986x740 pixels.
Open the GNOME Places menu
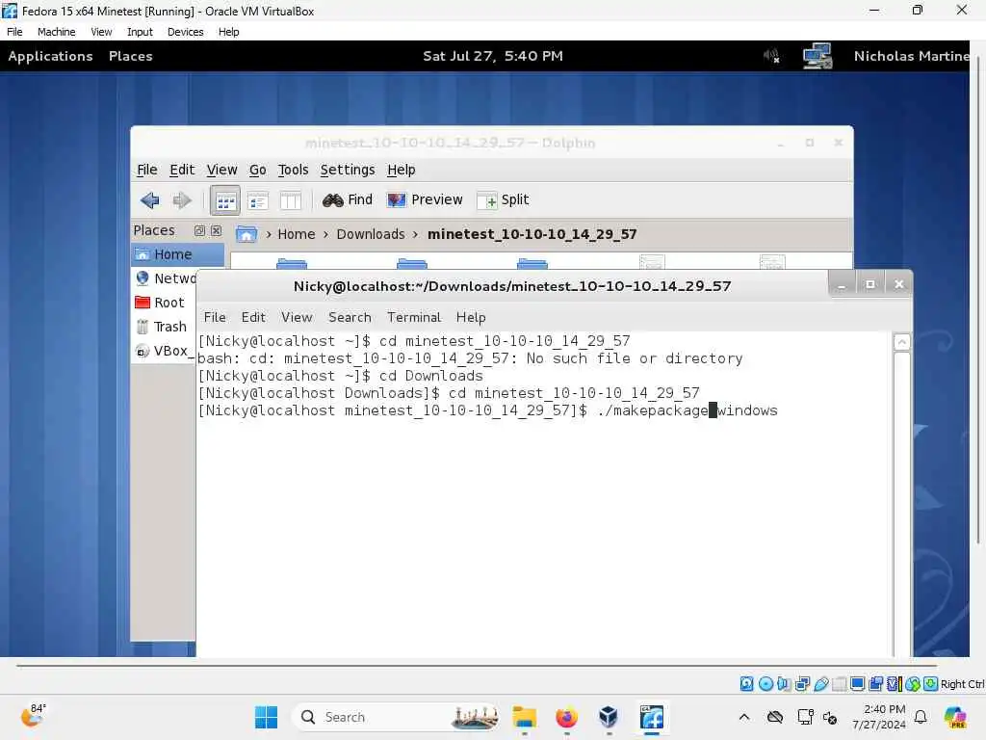pyautogui.click(x=130, y=56)
